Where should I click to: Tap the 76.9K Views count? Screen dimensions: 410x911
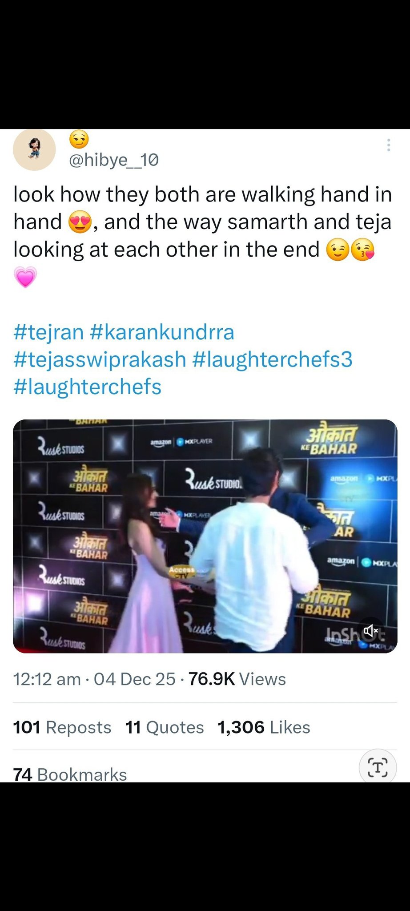tap(237, 679)
